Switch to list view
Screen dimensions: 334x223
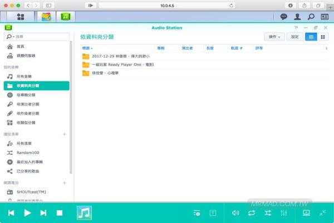(311, 37)
